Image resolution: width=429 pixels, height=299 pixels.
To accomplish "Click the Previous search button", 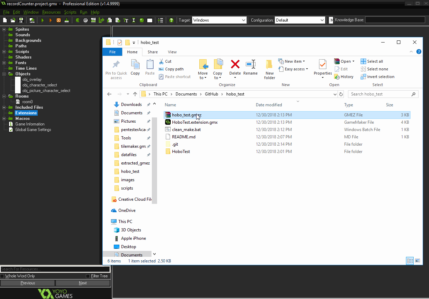I will pos(28,283).
